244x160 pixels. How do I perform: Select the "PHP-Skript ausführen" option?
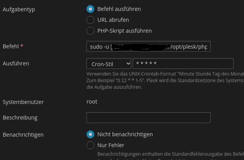90,30
